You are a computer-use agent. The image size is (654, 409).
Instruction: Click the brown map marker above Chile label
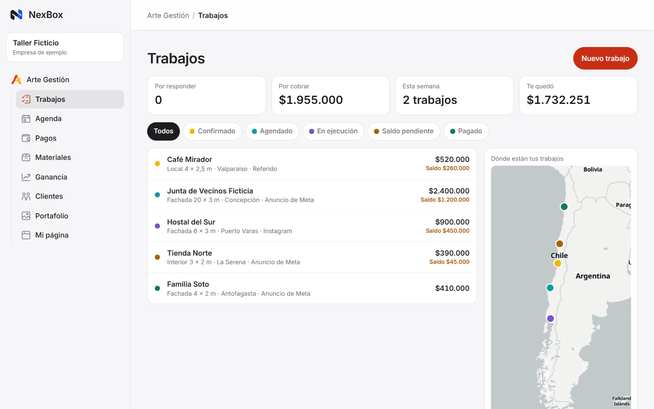tap(560, 244)
